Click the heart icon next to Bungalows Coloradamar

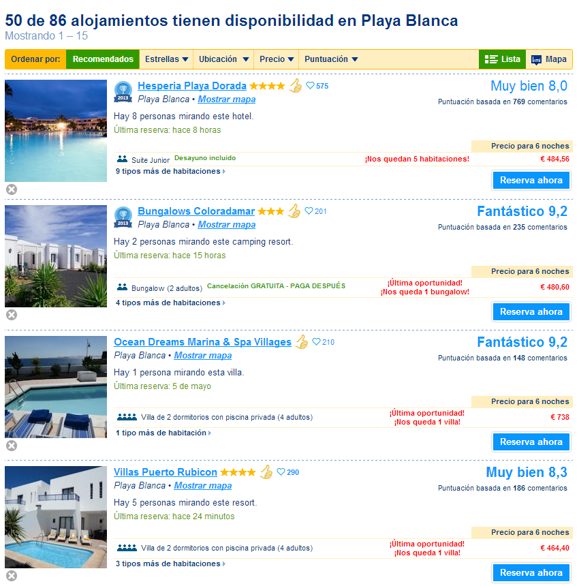(x=309, y=211)
